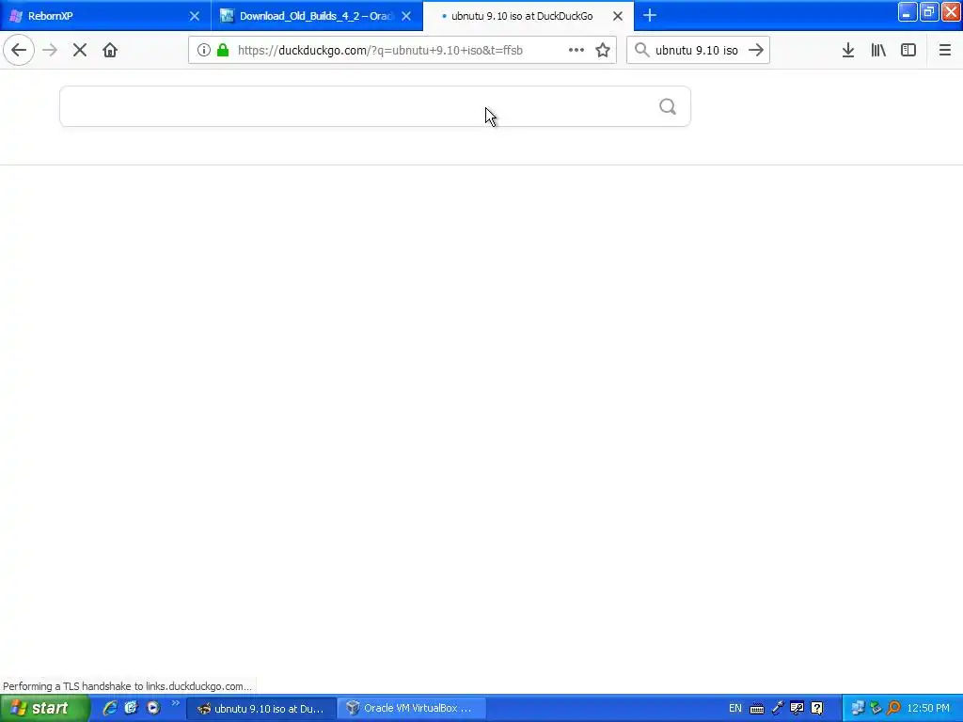963x722 pixels.
Task: Click the safely remove hardware tray icon
Action: coord(876,708)
